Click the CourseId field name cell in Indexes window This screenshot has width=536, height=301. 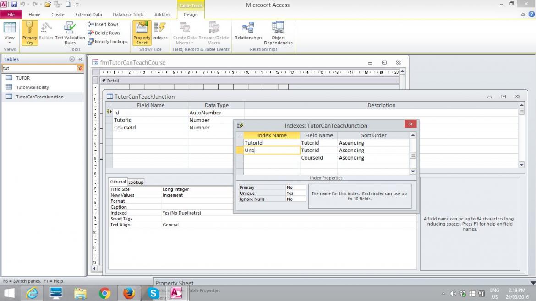318,158
